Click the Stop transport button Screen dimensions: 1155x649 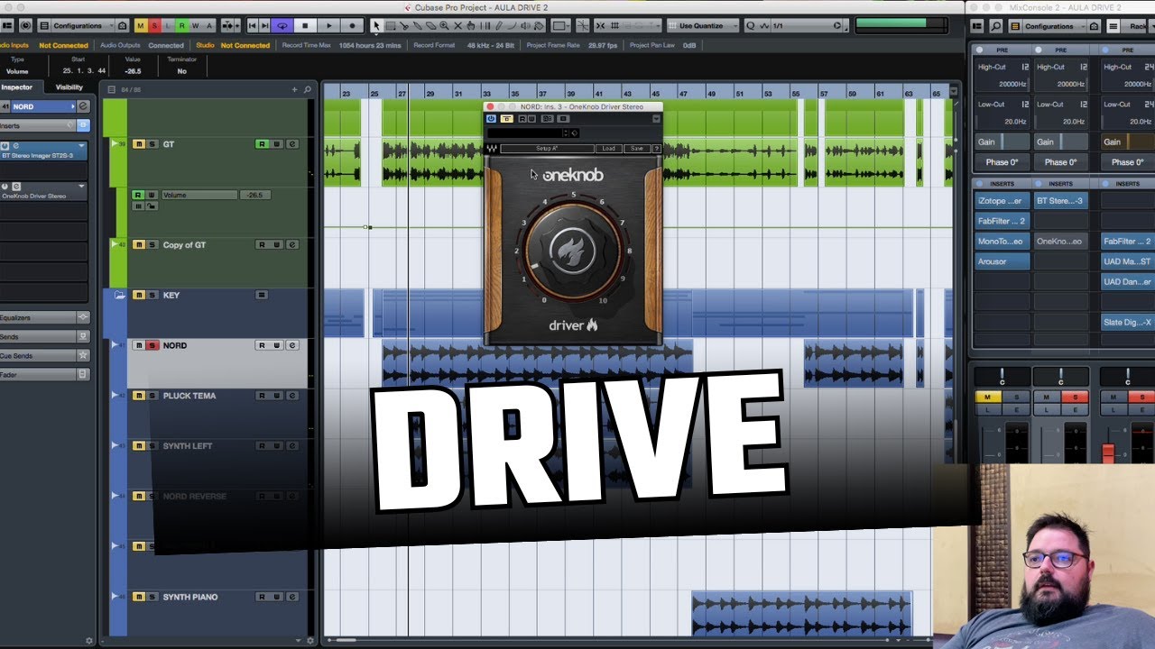(x=305, y=25)
